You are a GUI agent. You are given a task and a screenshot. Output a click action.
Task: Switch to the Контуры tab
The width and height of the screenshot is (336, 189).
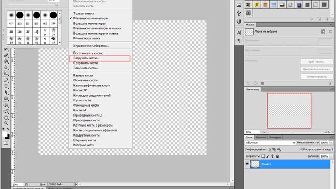(x=275, y=137)
